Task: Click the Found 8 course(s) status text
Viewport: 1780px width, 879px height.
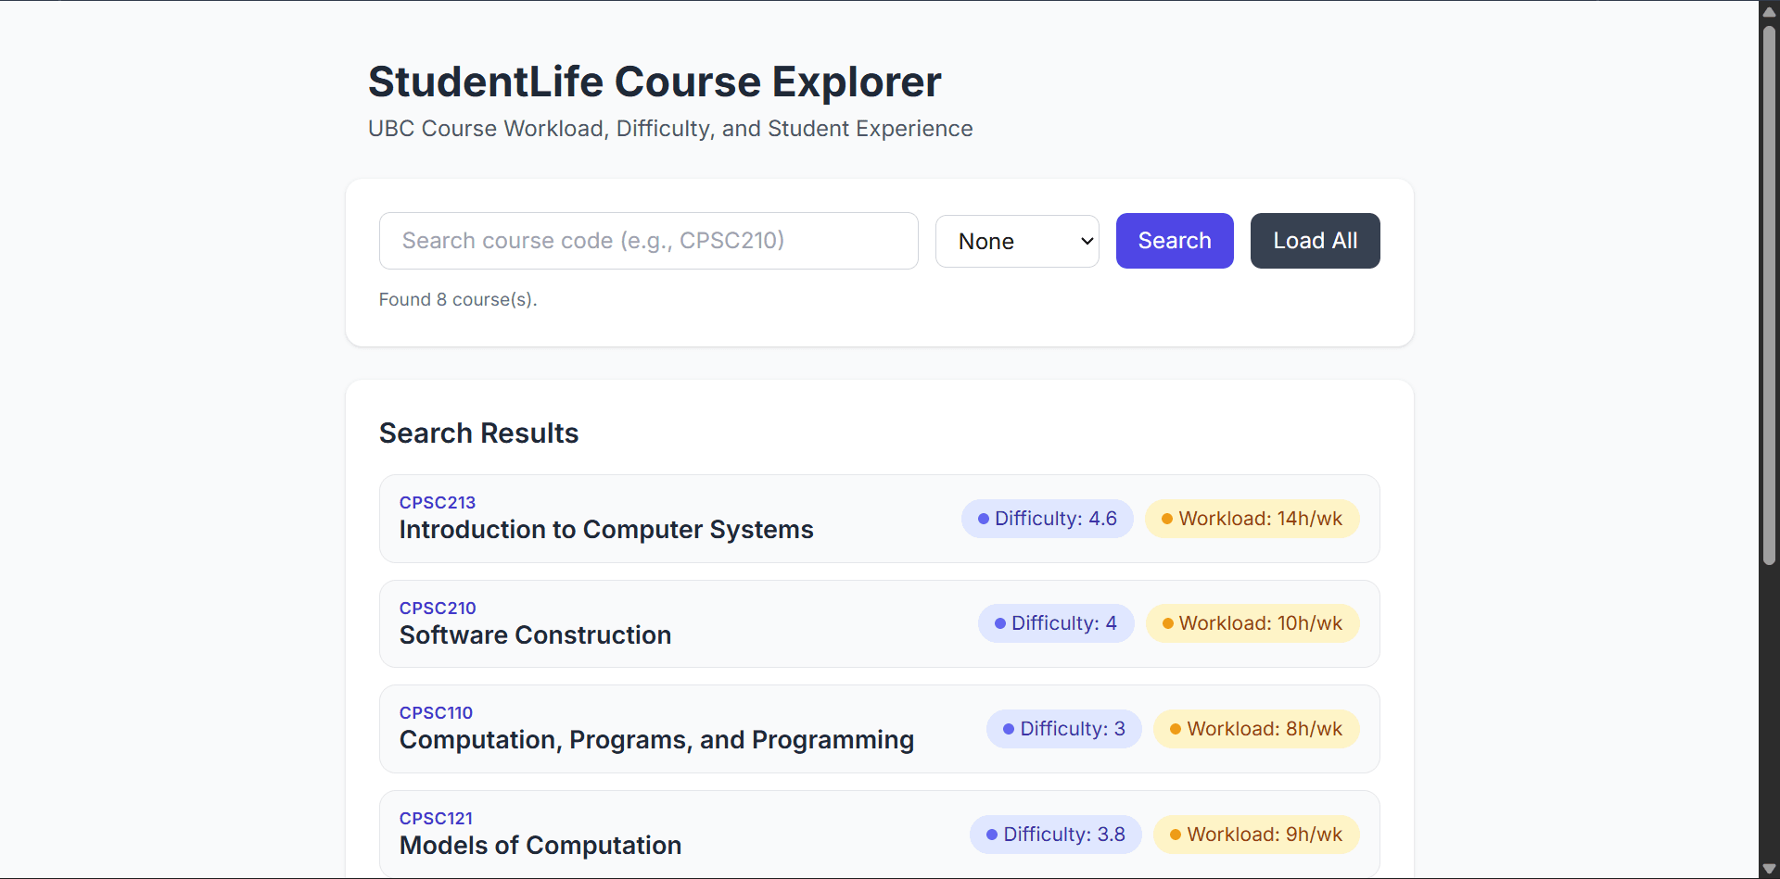Action: 458,299
